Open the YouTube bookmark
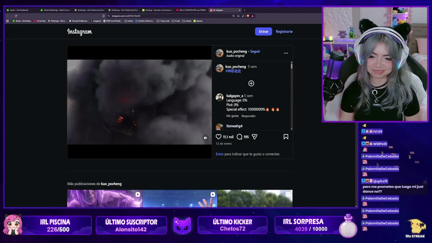This screenshot has width=432, height=243. point(40,21)
